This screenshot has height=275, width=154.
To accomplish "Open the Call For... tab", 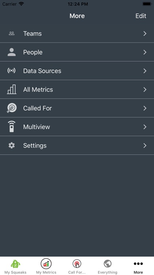I will [x=77, y=266].
